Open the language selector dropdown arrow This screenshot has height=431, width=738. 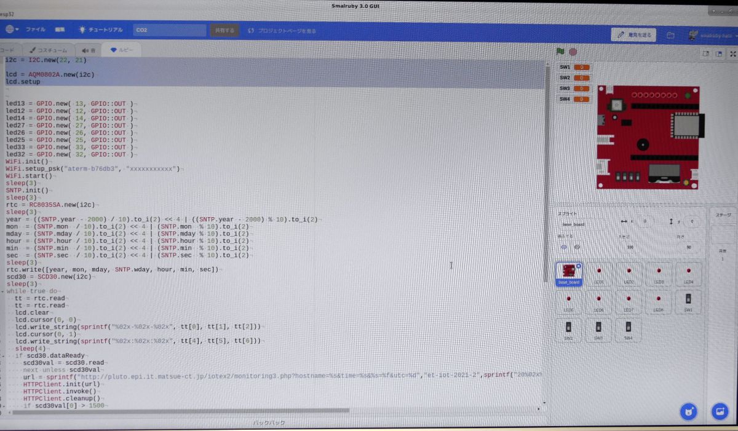[x=17, y=28]
